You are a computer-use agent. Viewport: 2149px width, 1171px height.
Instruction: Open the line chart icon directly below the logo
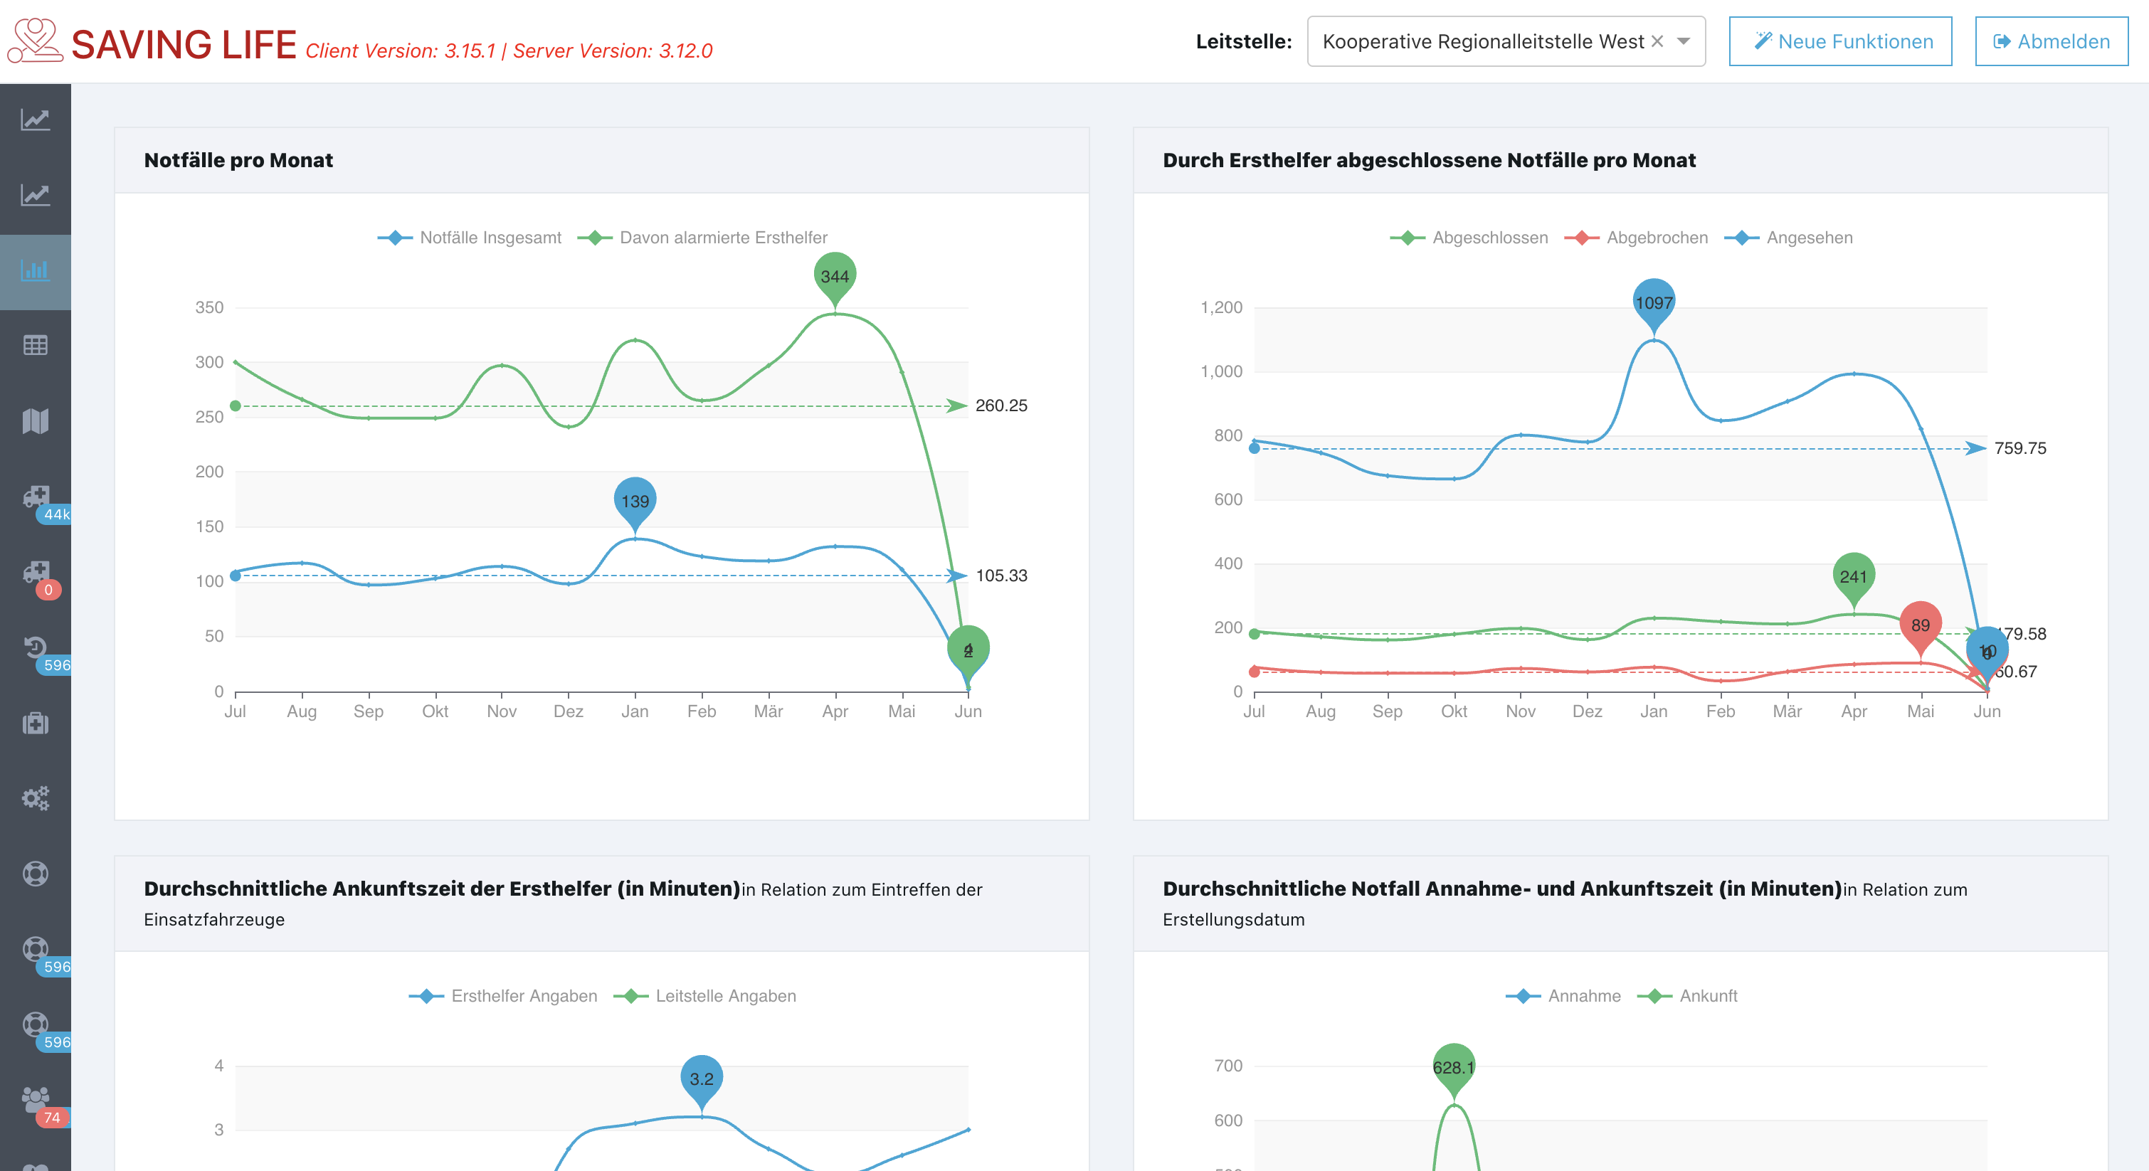35,120
